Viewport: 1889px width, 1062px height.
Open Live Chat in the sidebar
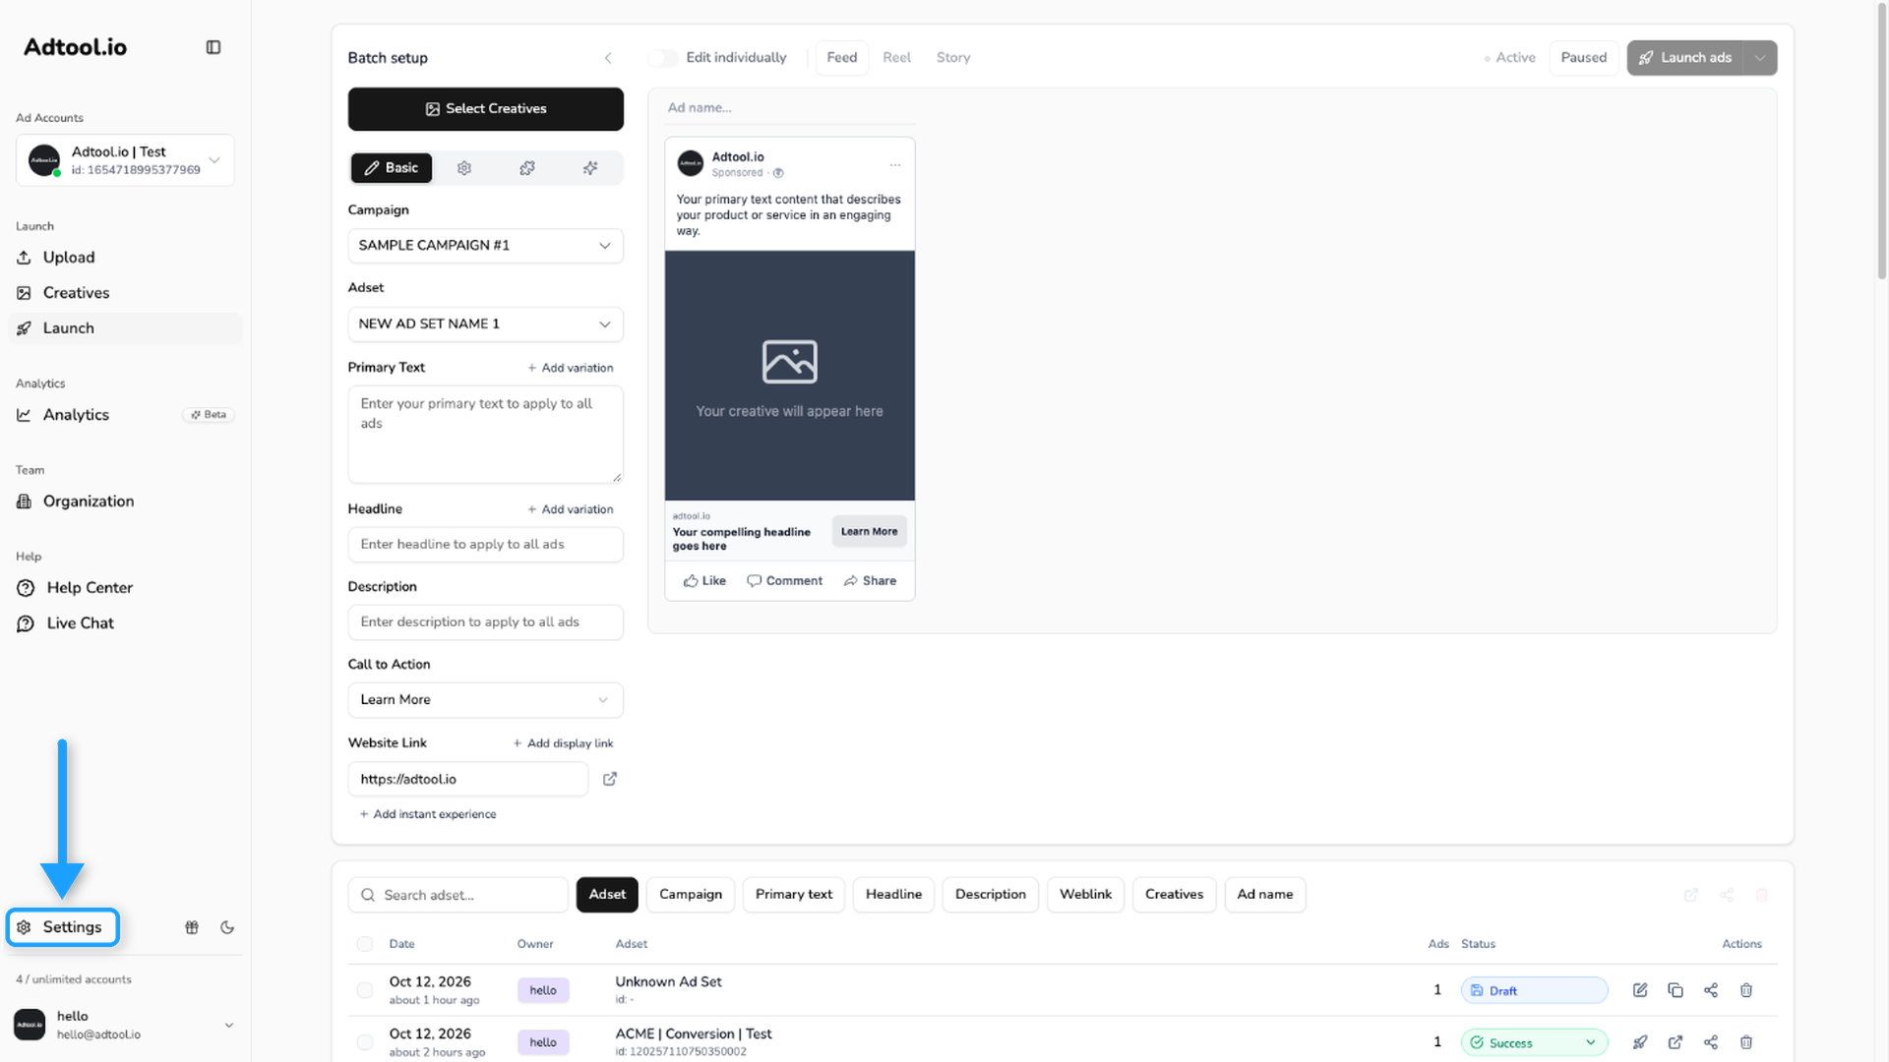click(125, 623)
